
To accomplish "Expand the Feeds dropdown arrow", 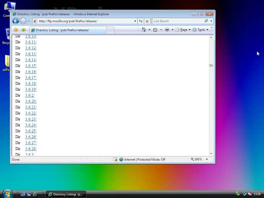I will pos(161,30).
